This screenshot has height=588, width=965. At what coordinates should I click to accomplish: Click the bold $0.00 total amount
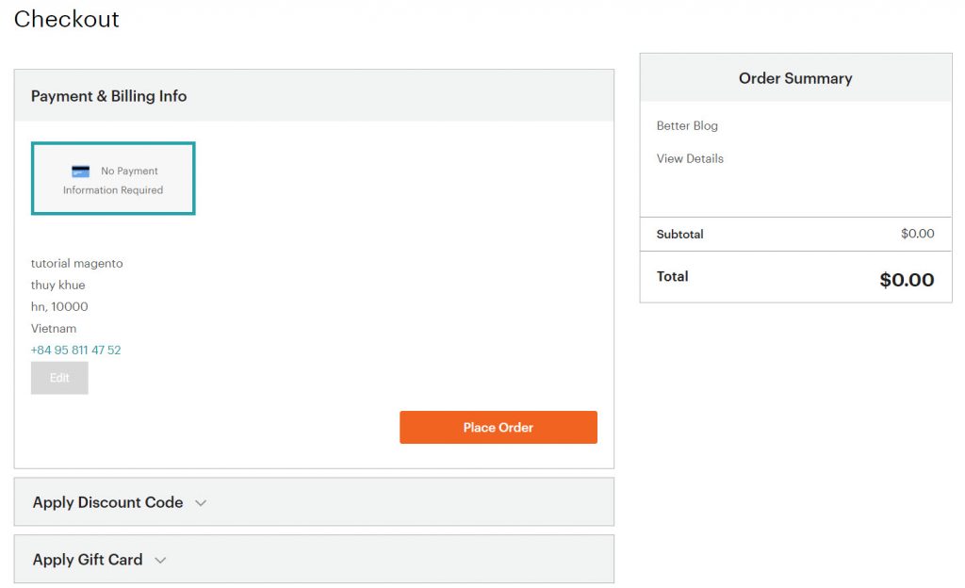[907, 280]
